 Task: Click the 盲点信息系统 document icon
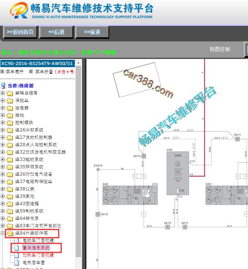coord(17,248)
